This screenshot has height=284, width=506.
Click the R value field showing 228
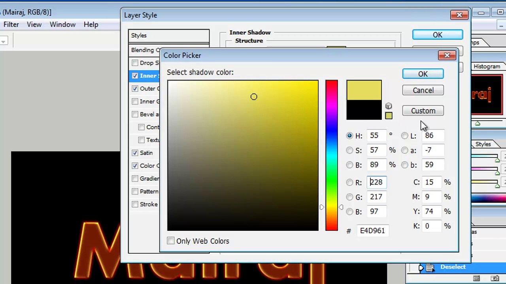coord(377,182)
